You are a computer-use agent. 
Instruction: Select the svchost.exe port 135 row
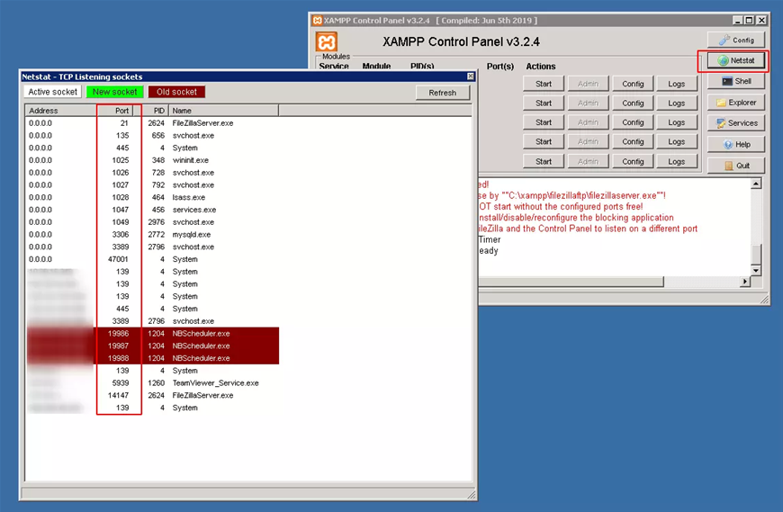pyautogui.click(x=152, y=135)
